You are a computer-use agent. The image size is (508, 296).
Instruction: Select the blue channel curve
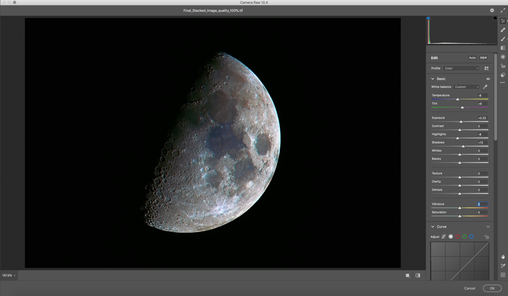471,237
